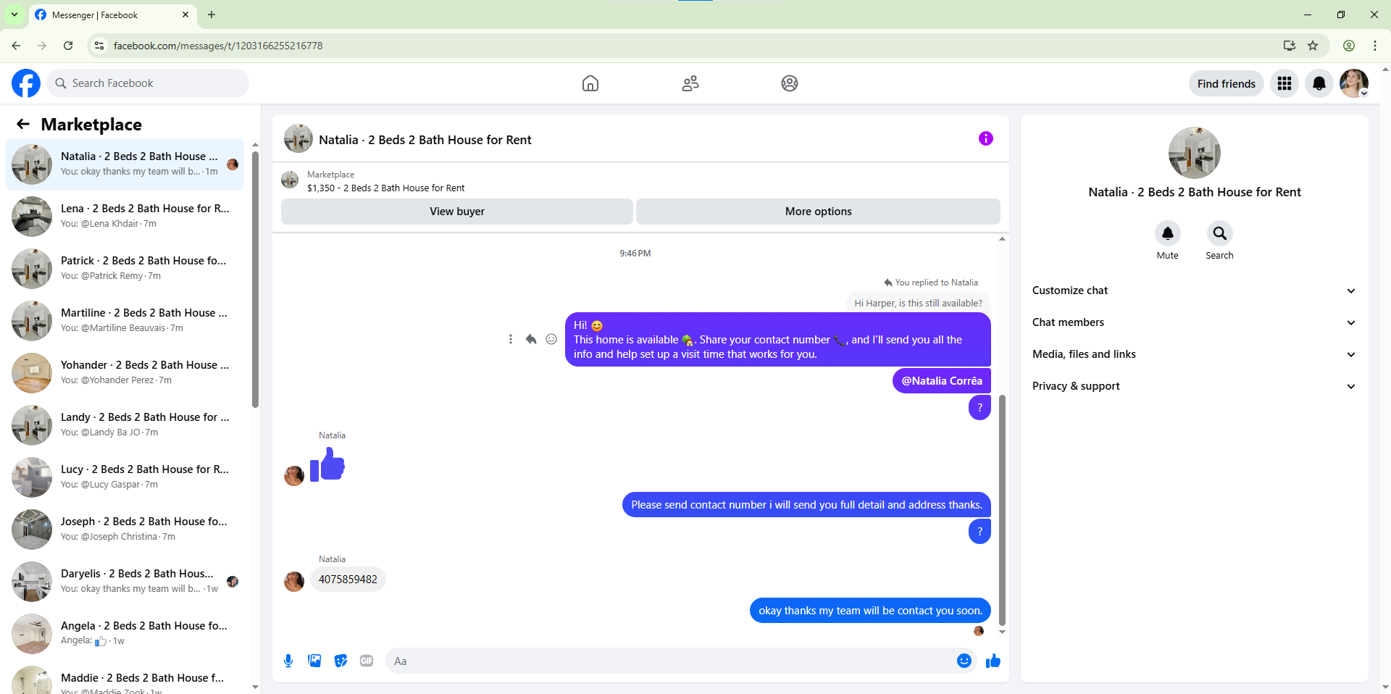Viewport: 1391px width, 694px height.
Task: Click the View buyer button
Action: click(x=457, y=212)
